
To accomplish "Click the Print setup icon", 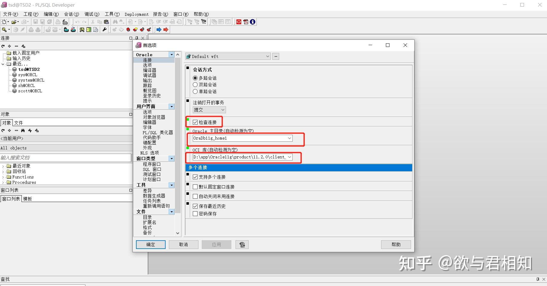I will click(x=65, y=22).
